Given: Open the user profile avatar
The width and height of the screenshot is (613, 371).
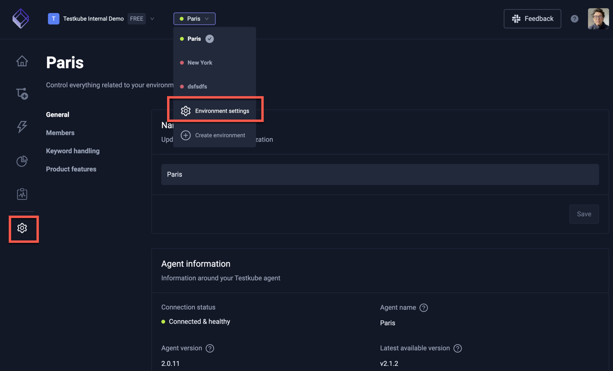Looking at the screenshot, I should pyautogui.click(x=598, y=19).
